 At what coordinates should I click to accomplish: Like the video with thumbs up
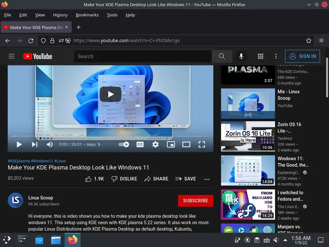coord(94,179)
